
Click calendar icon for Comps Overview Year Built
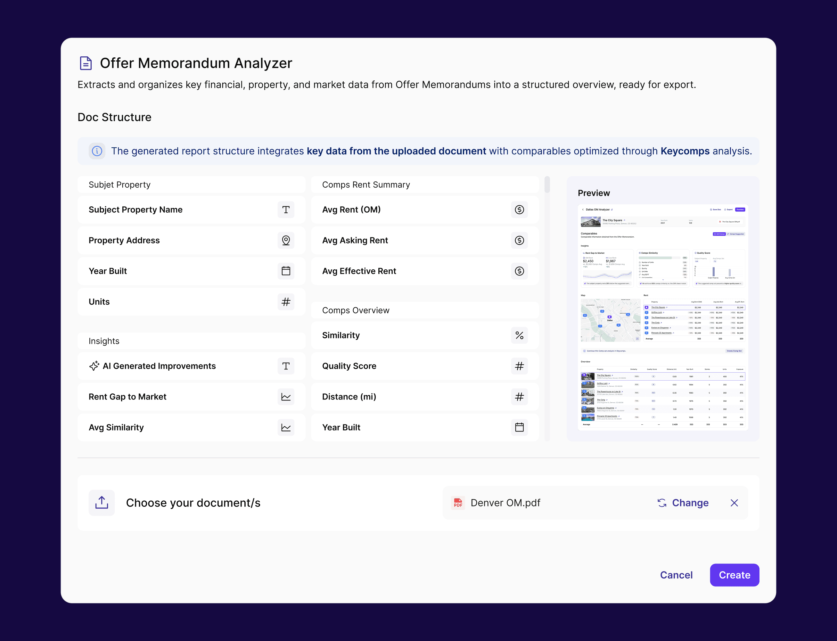pyautogui.click(x=519, y=427)
